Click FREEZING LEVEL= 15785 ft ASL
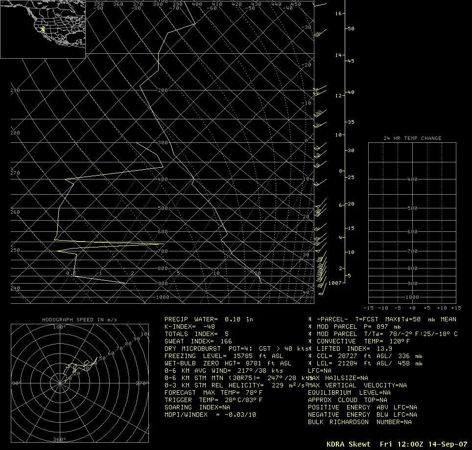This screenshot has height=450, width=472. tap(224, 356)
